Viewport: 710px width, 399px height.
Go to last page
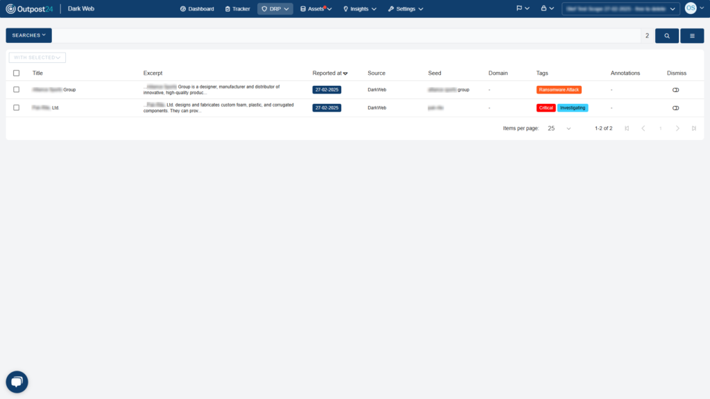(693, 128)
